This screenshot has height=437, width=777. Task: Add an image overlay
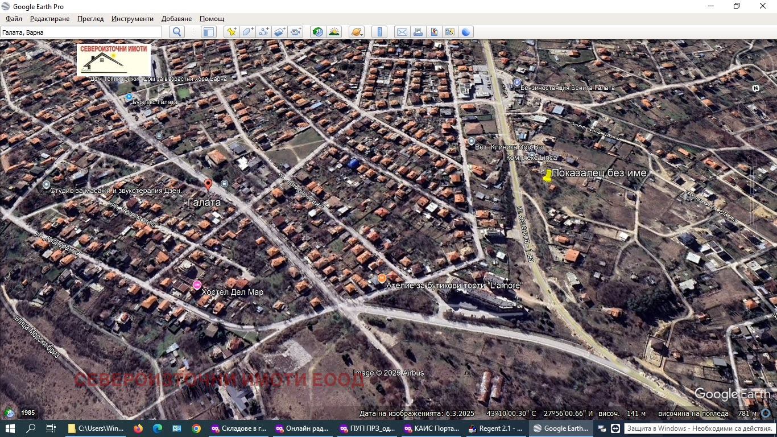click(x=279, y=32)
